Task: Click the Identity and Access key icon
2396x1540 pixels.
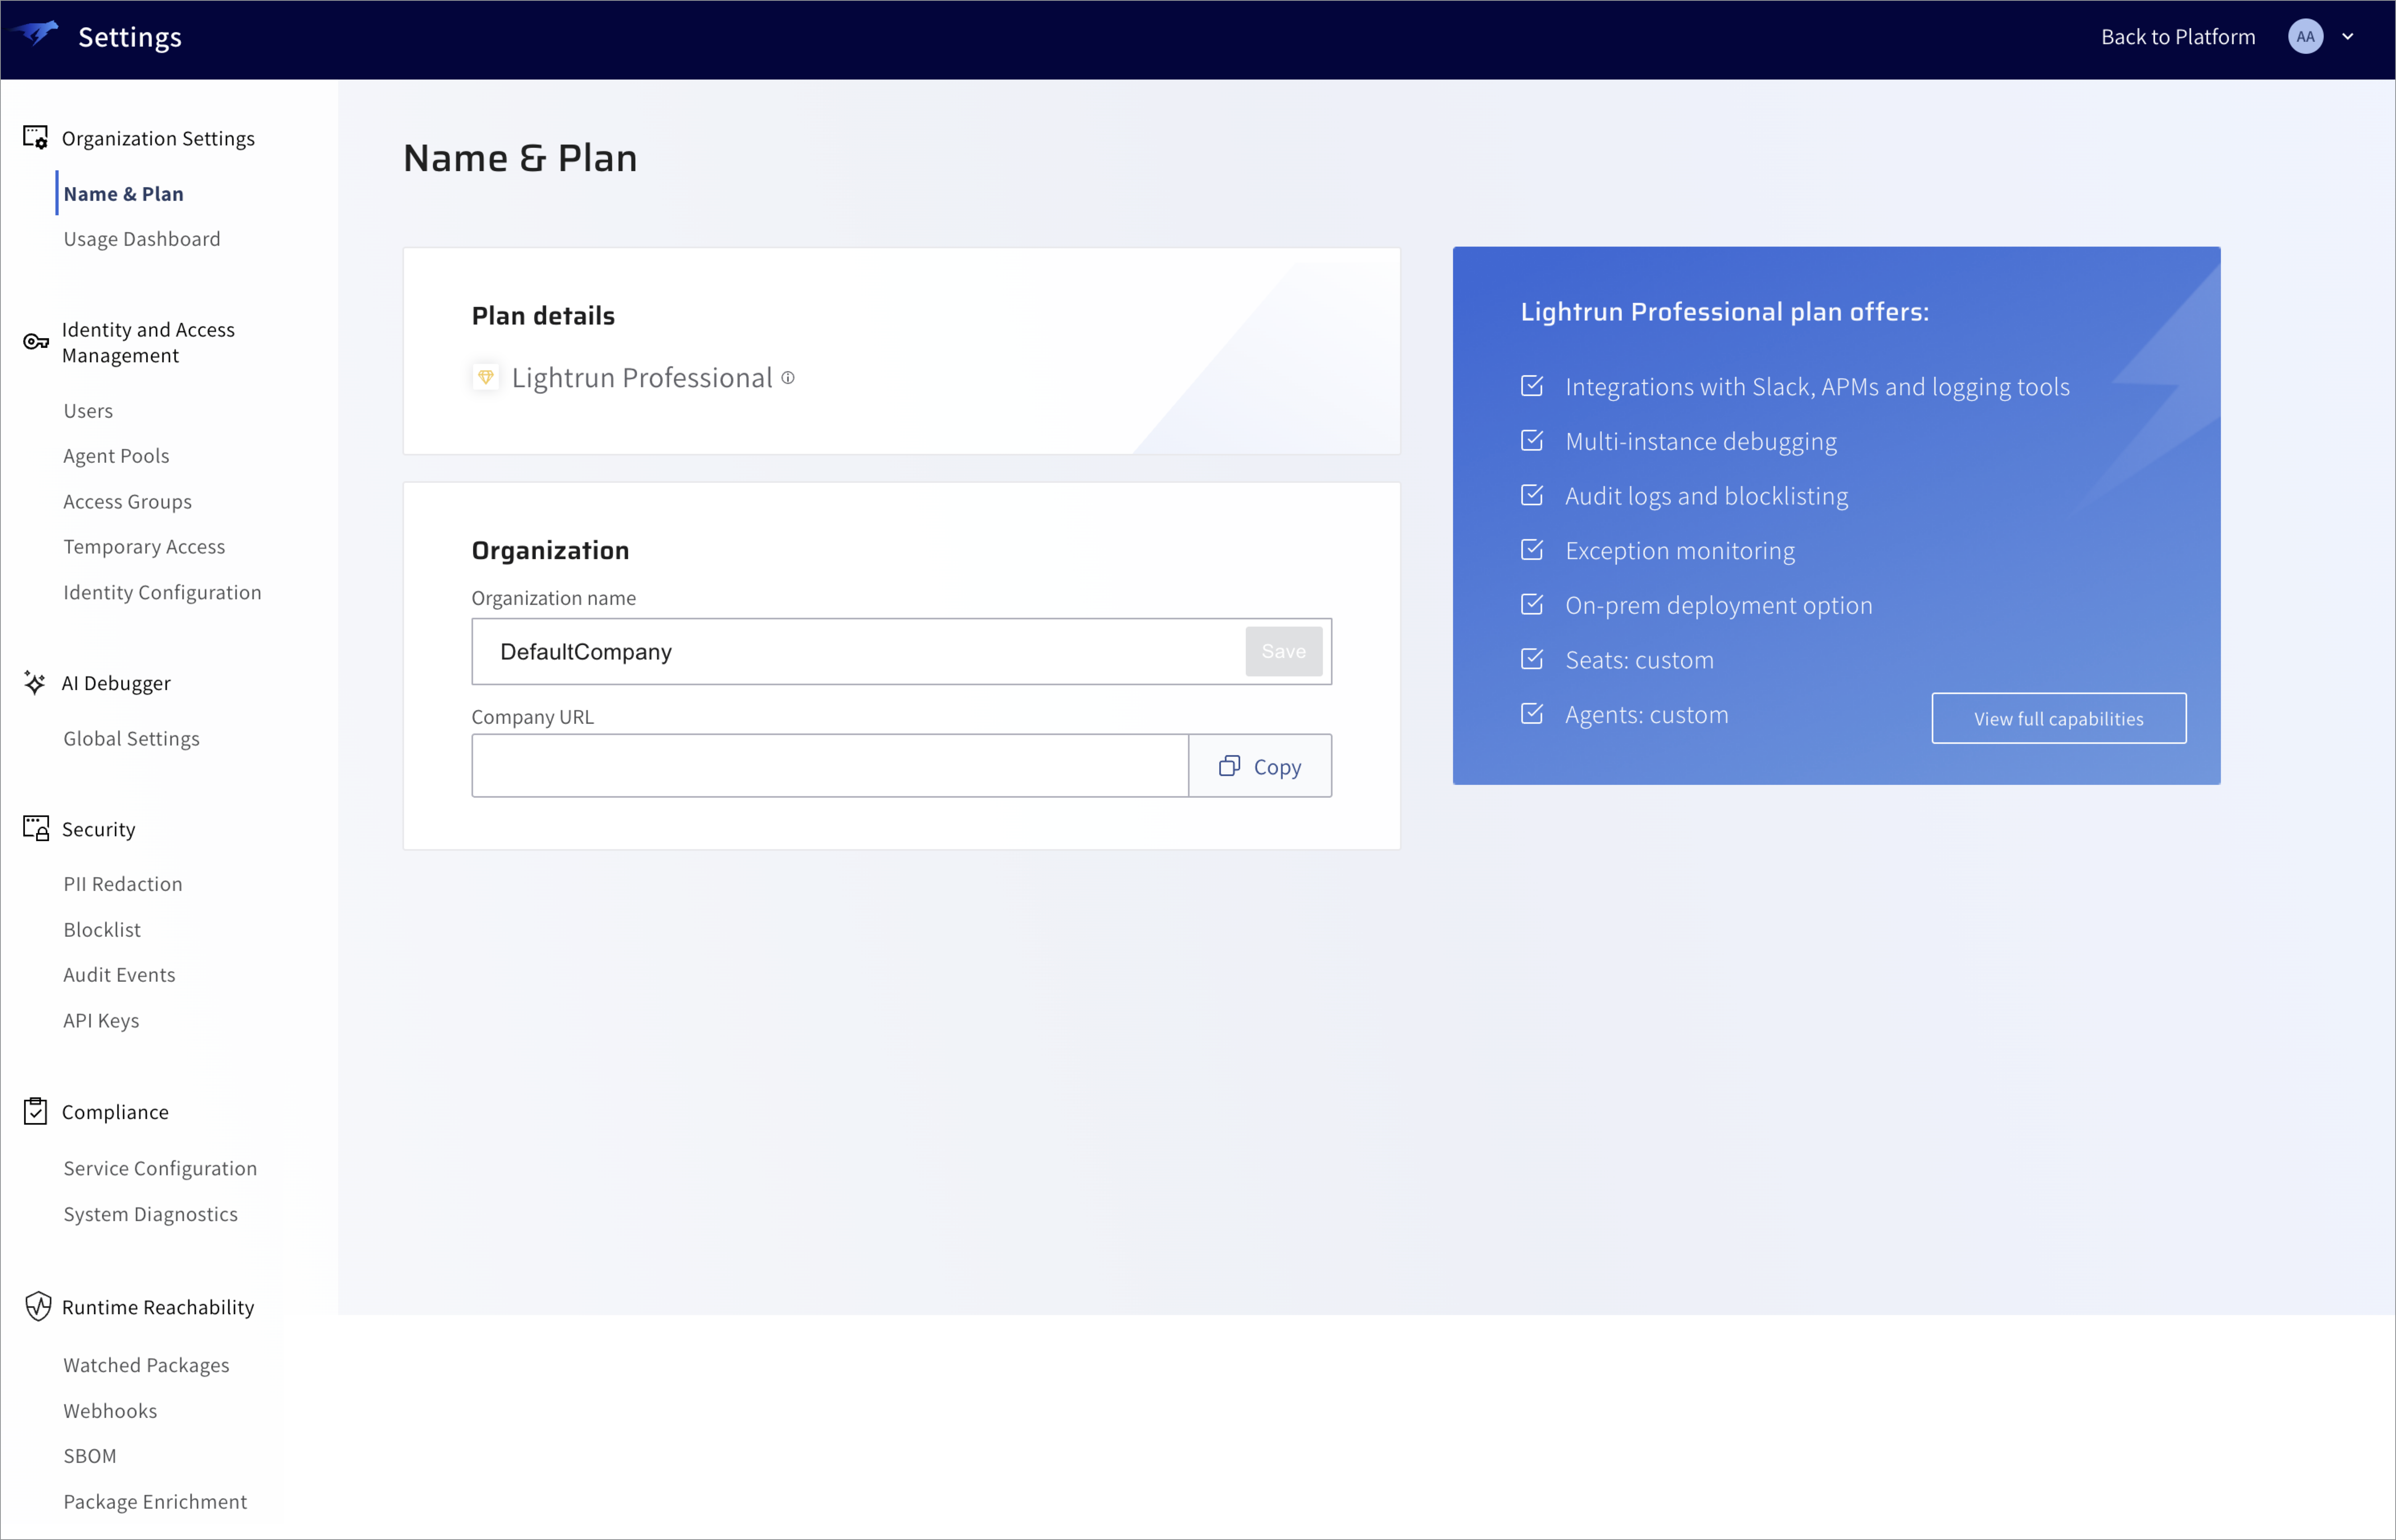Action: 36,342
